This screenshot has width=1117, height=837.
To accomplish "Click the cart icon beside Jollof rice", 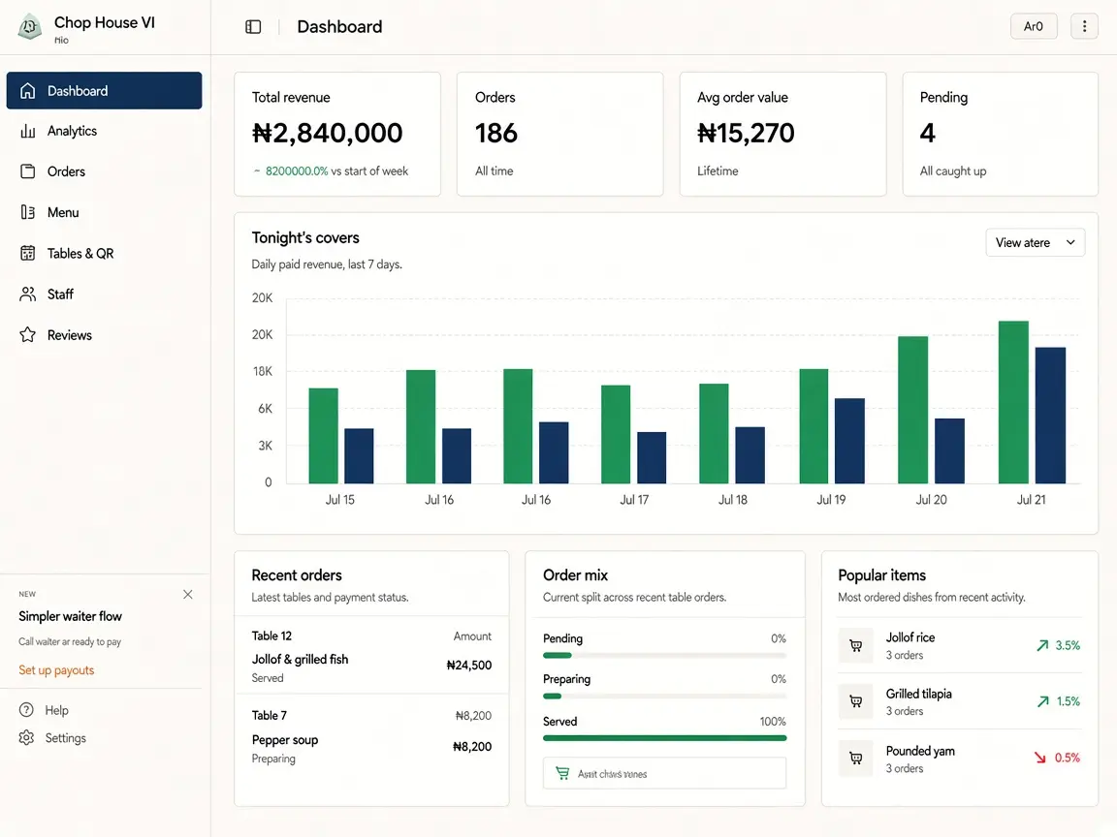I will pos(855,645).
